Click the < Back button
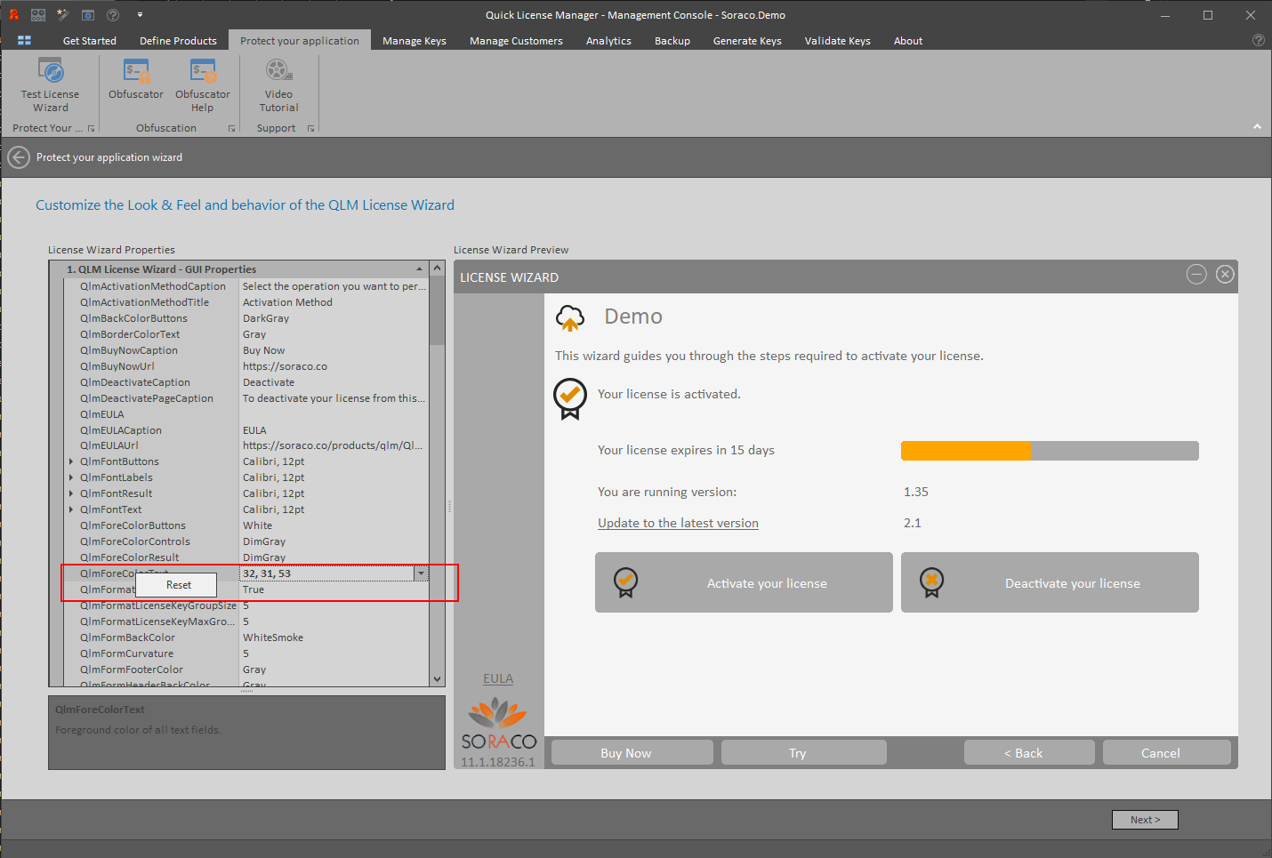The image size is (1272, 858). click(x=1029, y=752)
